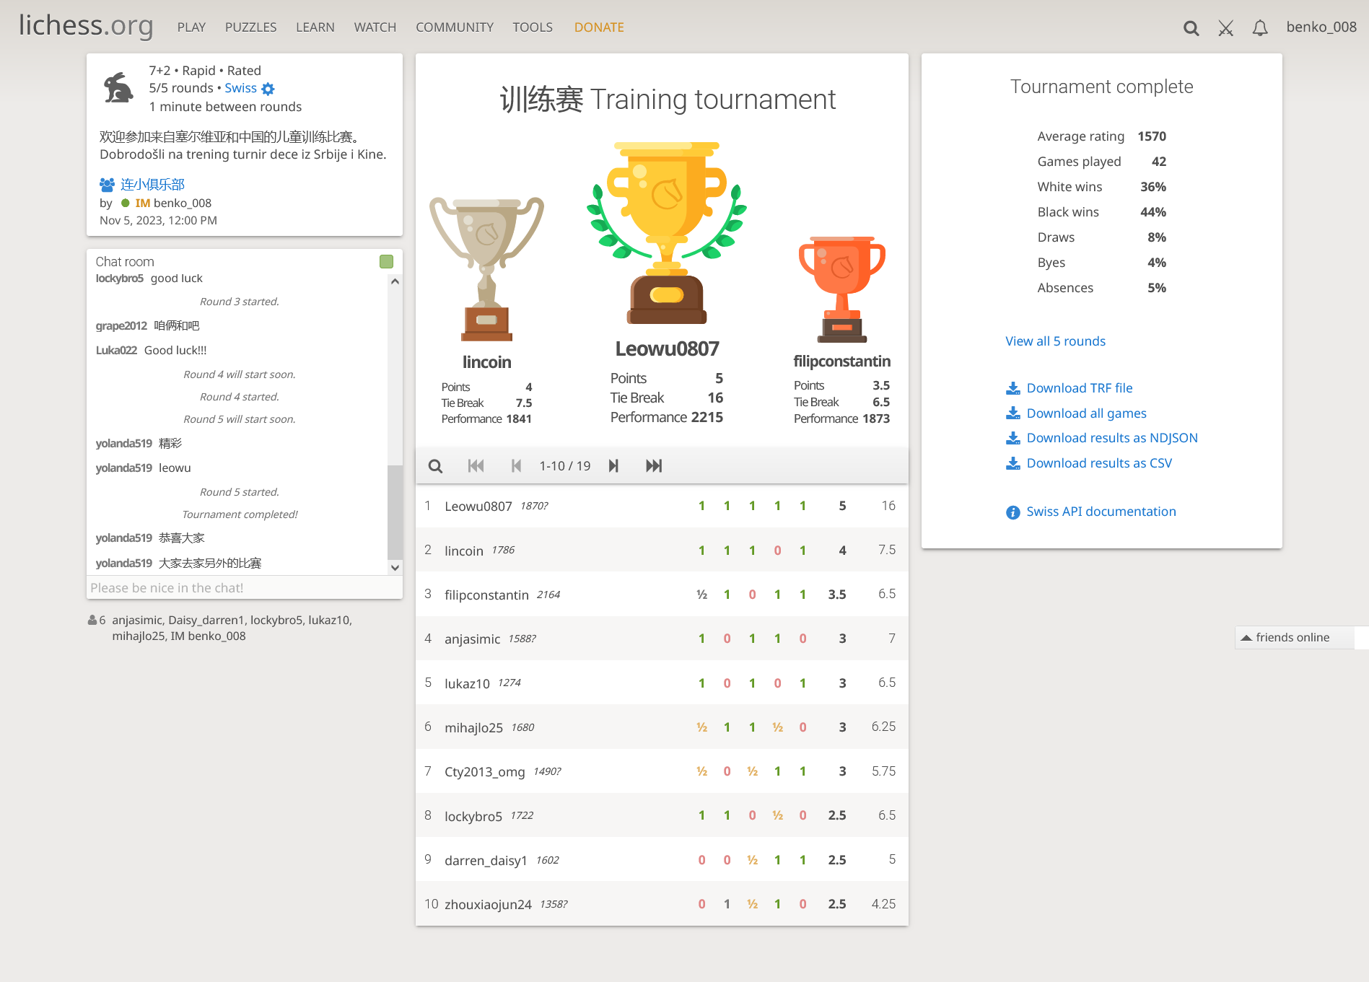The width and height of the screenshot is (1369, 982).
Task: Click download icon beside NDJSON results
Action: 1013,438
